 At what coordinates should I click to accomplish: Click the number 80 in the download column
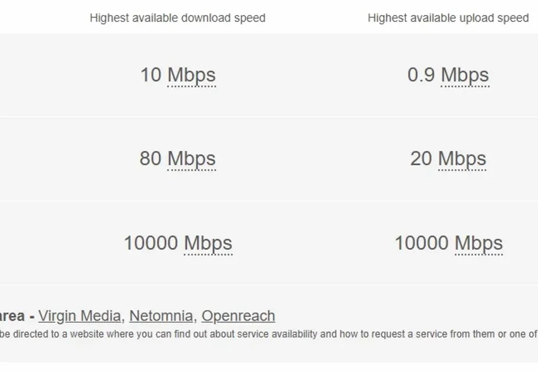pyautogui.click(x=150, y=158)
